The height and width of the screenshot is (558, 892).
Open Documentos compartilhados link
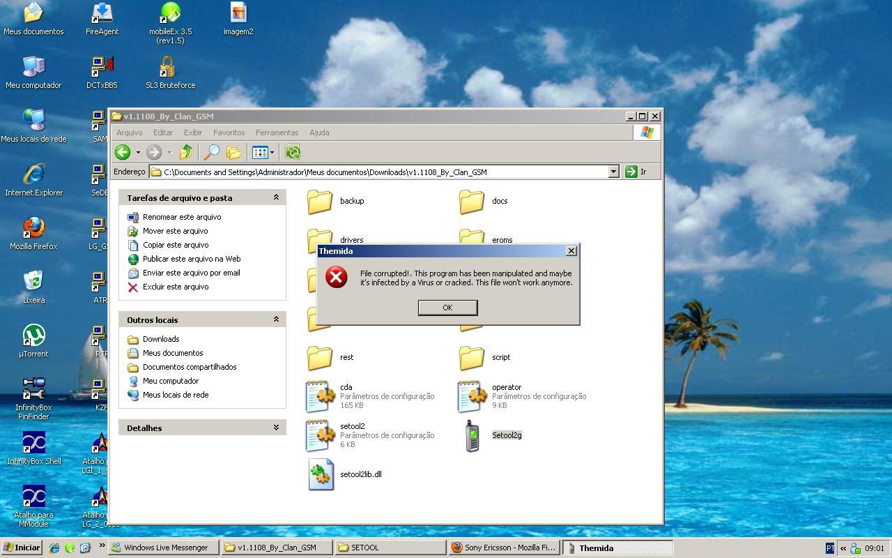point(190,367)
